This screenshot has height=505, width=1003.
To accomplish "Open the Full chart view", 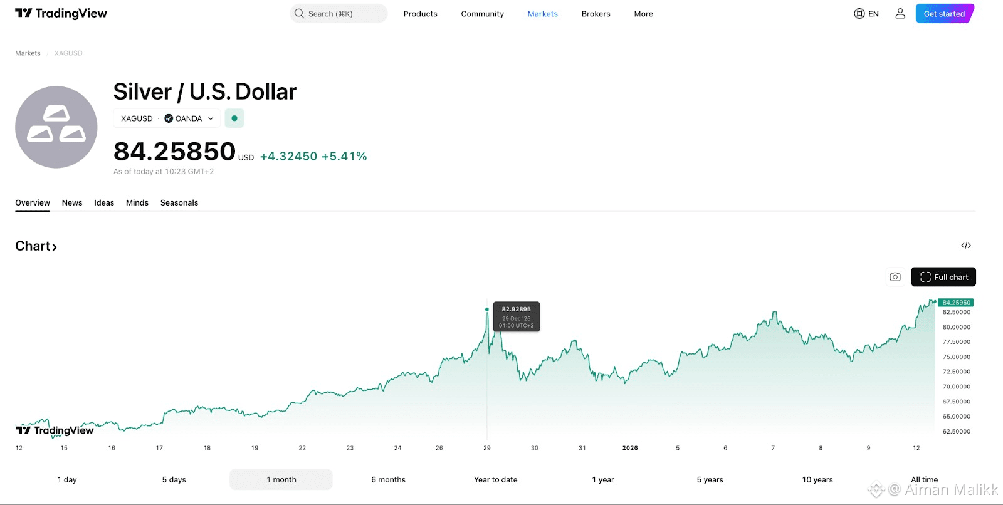I will [x=943, y=277].
